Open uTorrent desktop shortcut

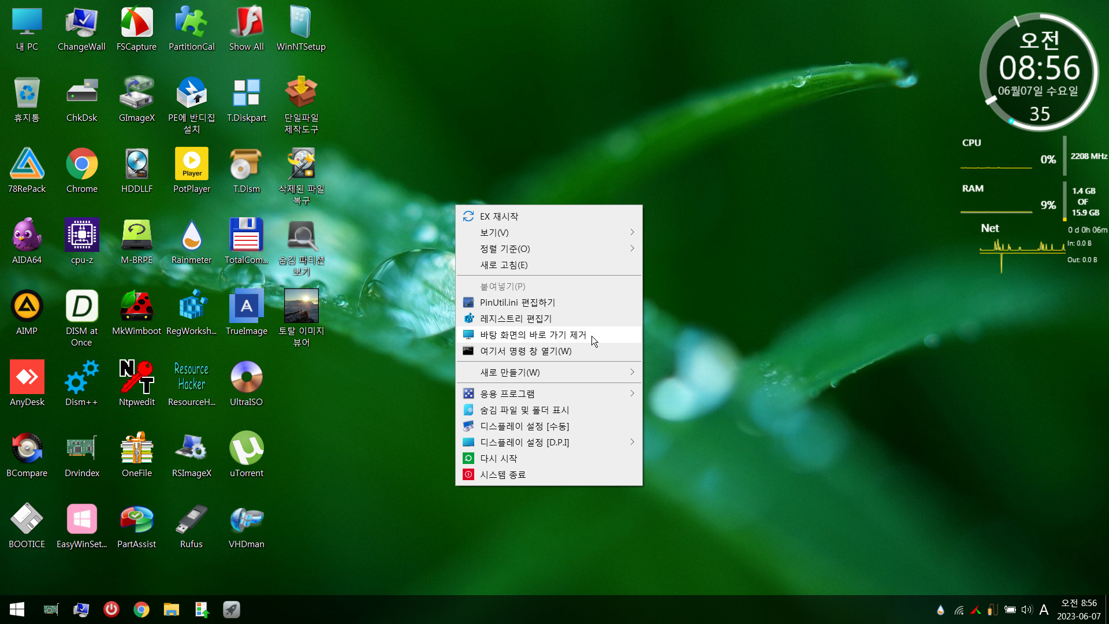pos(246,455)
